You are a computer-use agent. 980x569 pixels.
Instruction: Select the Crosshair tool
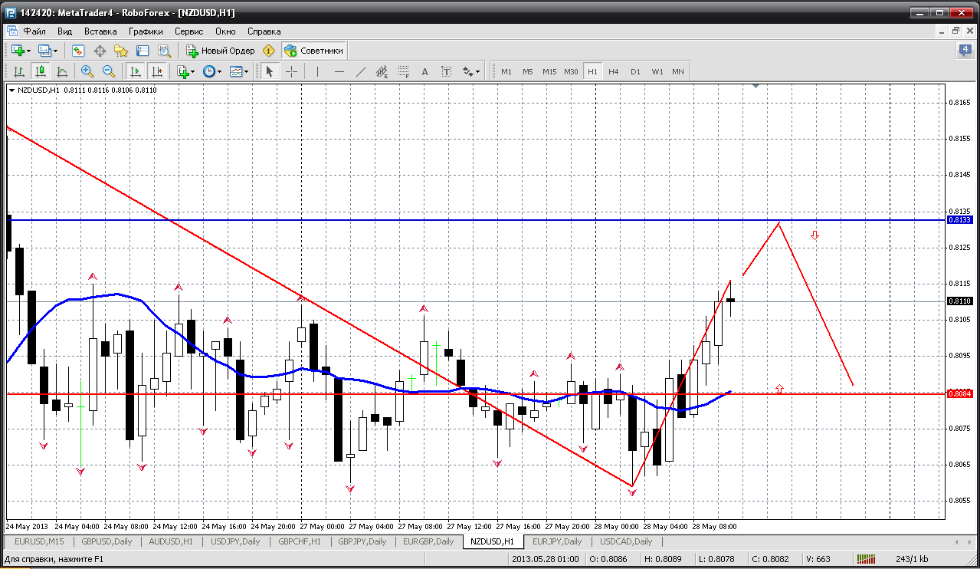(292, 71)
